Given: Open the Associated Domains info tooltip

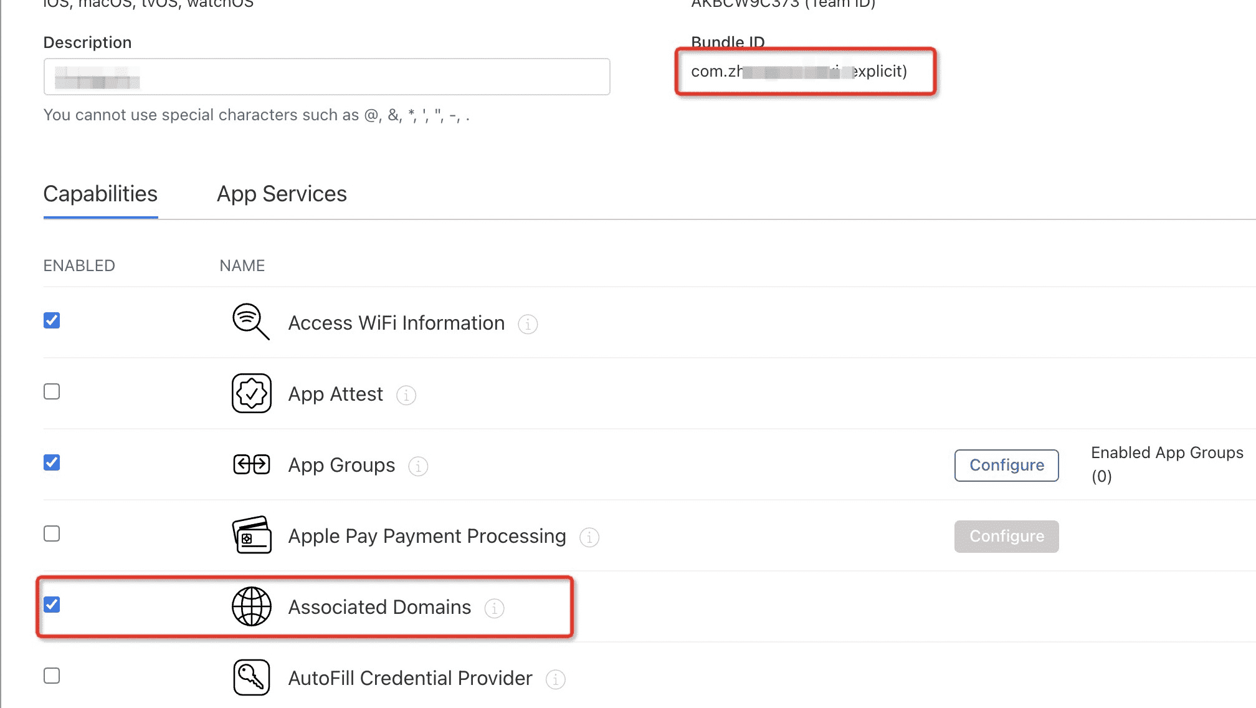Looking at the screenshot, I should click(x=495, y=609).
